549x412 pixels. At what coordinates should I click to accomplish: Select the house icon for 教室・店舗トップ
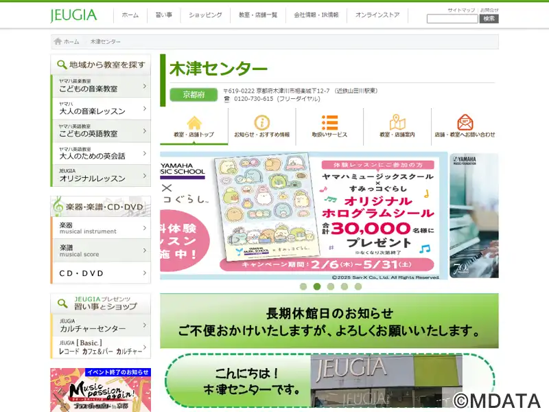[194, 123]
